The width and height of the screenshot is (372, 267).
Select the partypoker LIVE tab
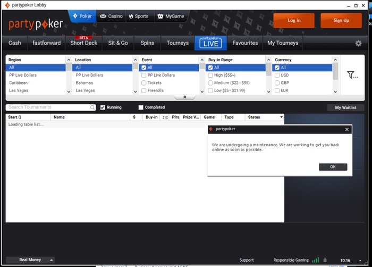click(210, 43)
